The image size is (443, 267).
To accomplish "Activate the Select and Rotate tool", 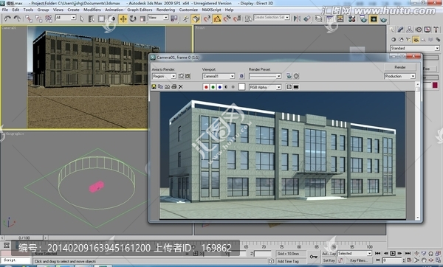I will [133, 19].
